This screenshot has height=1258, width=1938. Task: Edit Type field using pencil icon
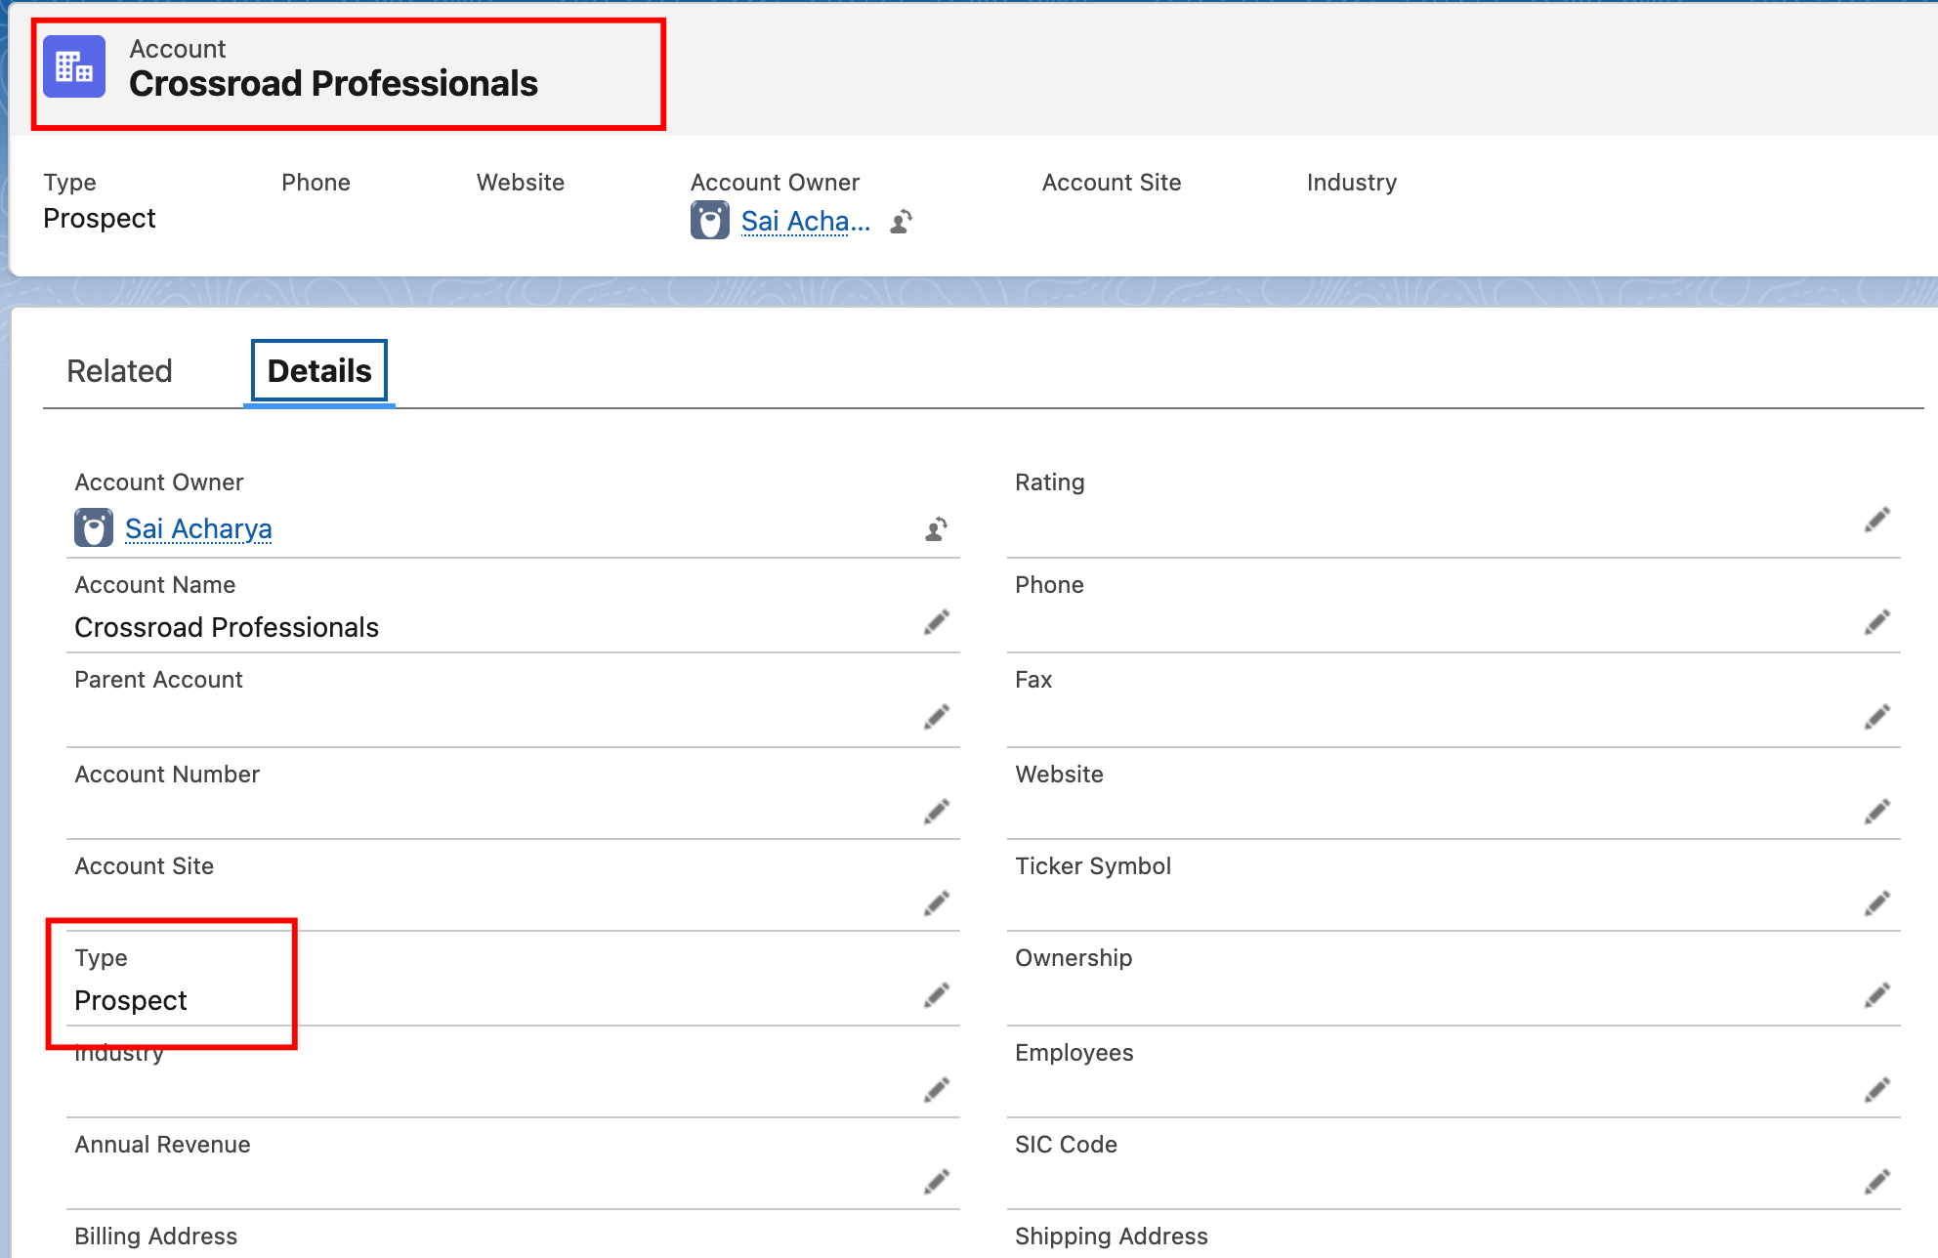[936, 995]
